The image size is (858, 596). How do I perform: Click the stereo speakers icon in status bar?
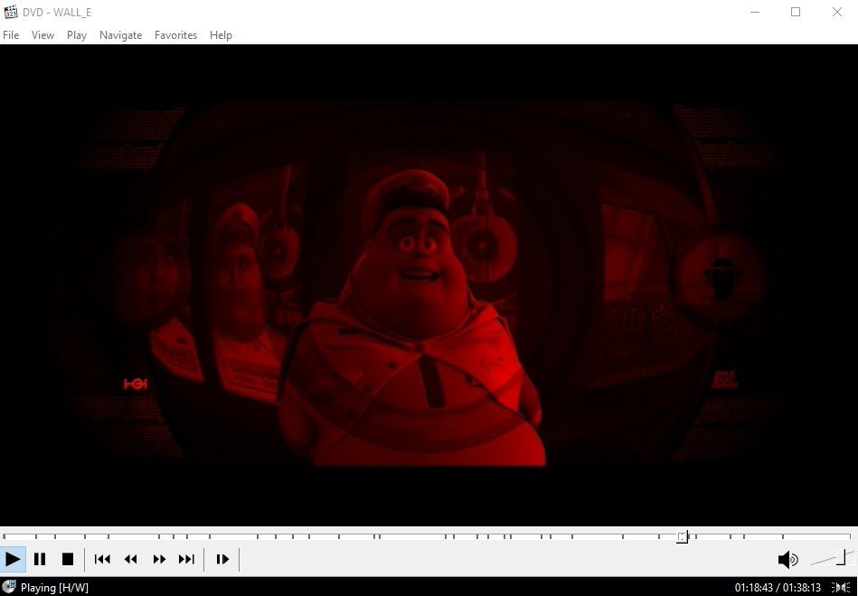coord(841,587)
